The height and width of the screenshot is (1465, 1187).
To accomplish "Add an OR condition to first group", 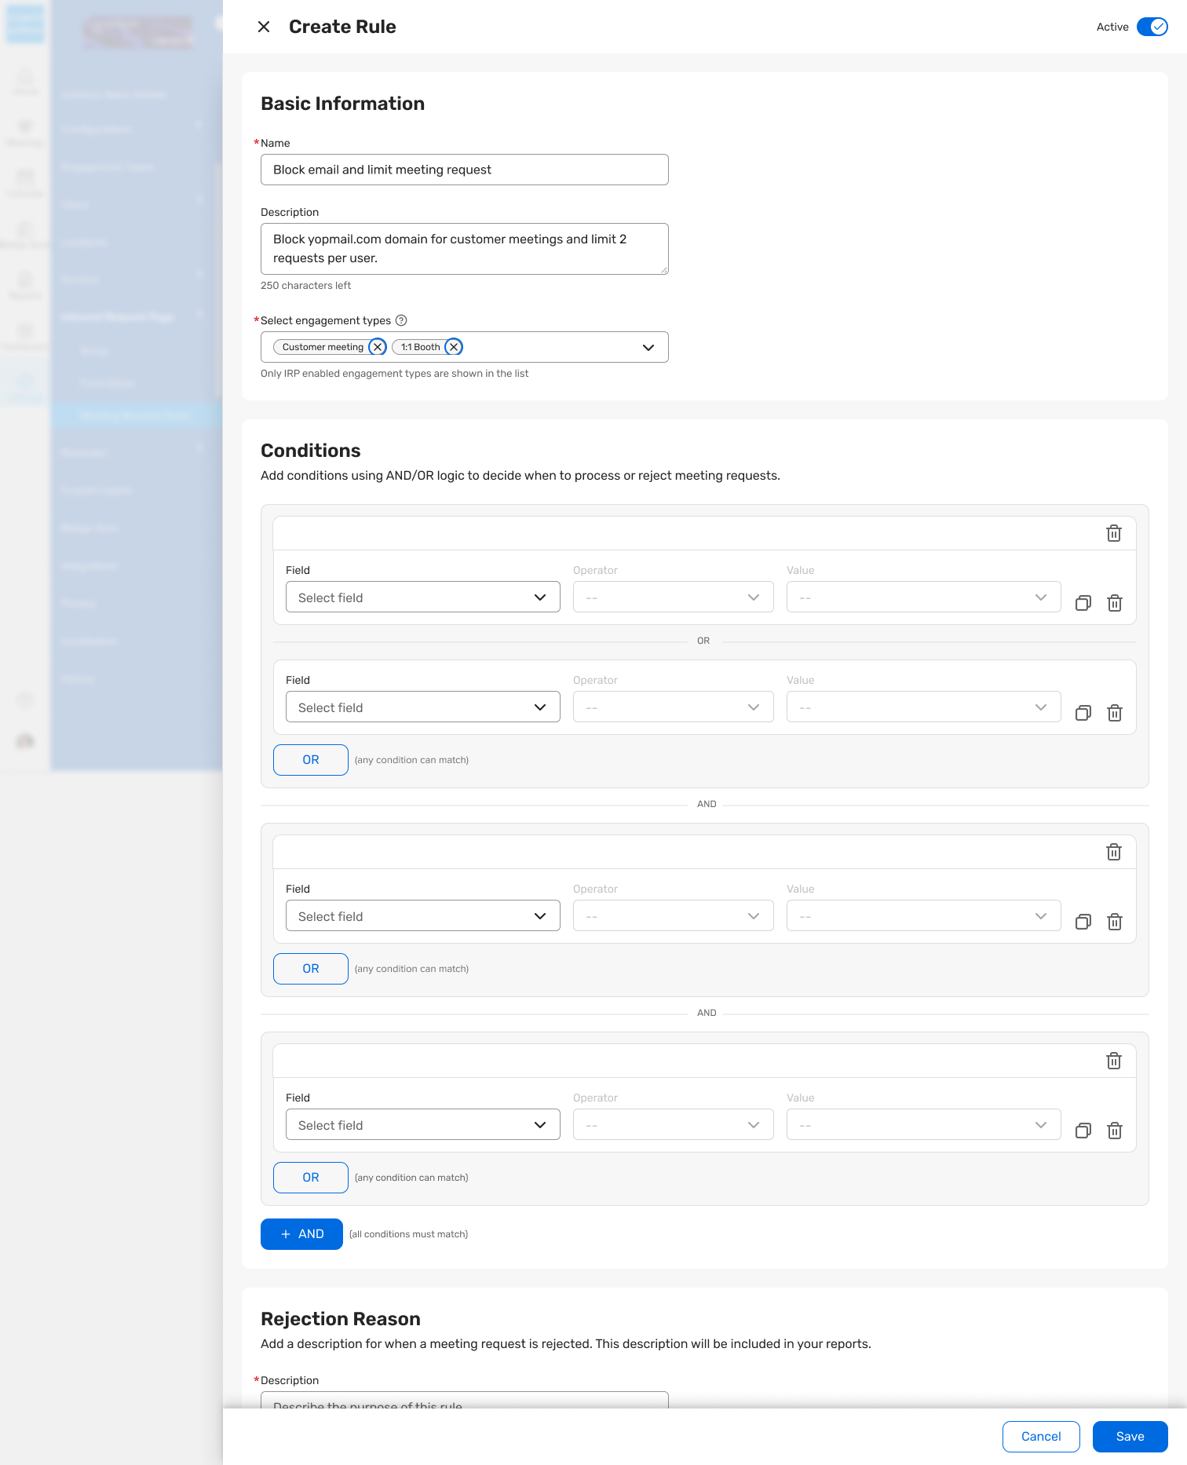I will click(310, 760).
